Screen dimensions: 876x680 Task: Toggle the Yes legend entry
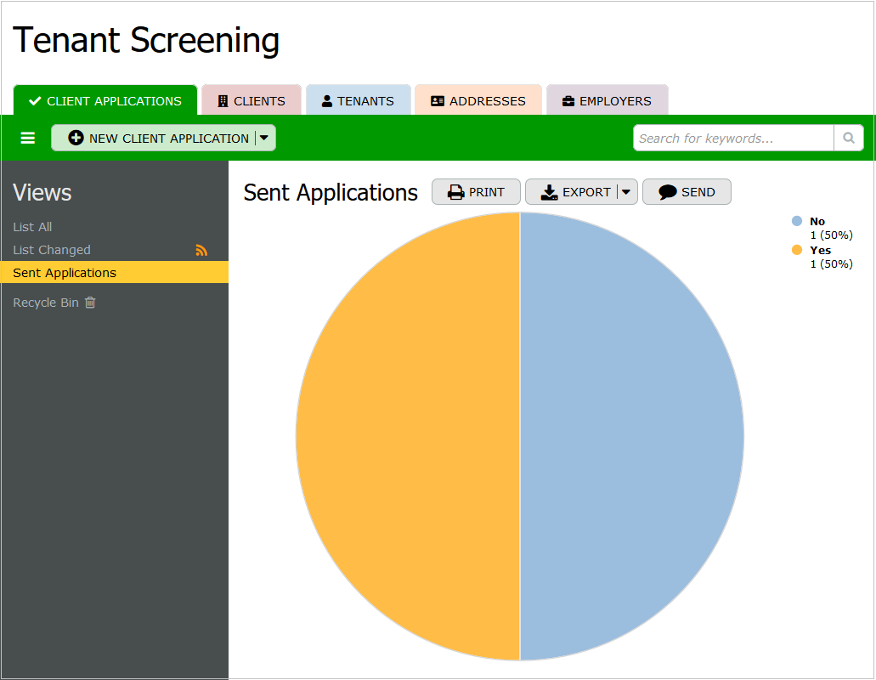(x=819, y=250)
